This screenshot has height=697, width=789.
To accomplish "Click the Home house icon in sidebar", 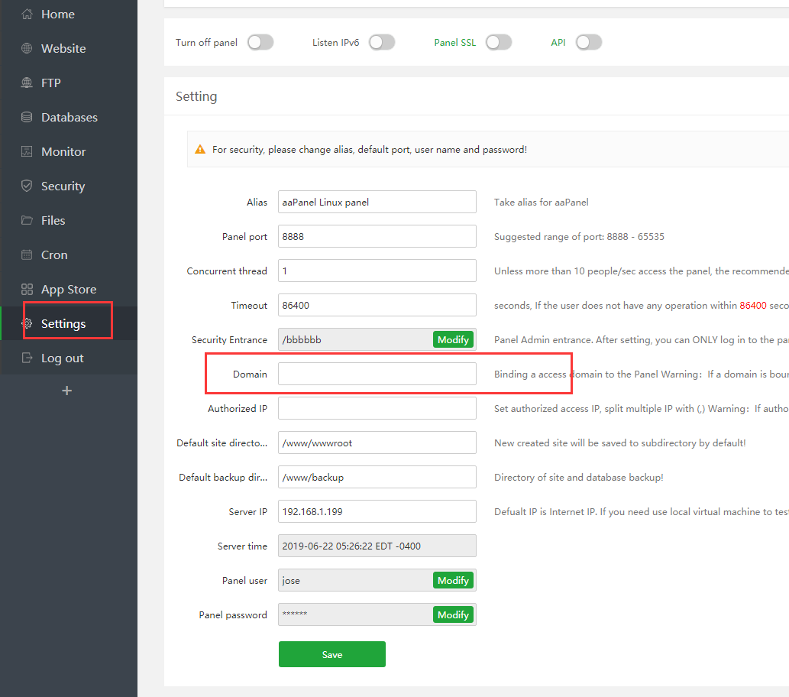I will coord(27,14).
